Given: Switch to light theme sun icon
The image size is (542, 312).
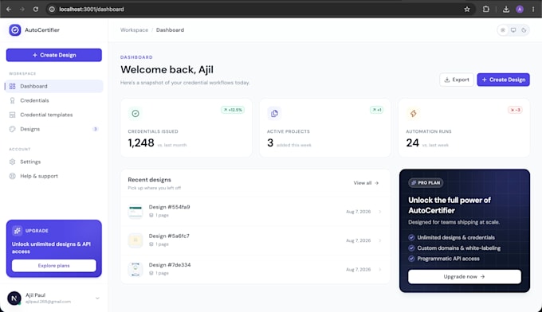Looking at the screenshot, I should click(x=503, y=30).
